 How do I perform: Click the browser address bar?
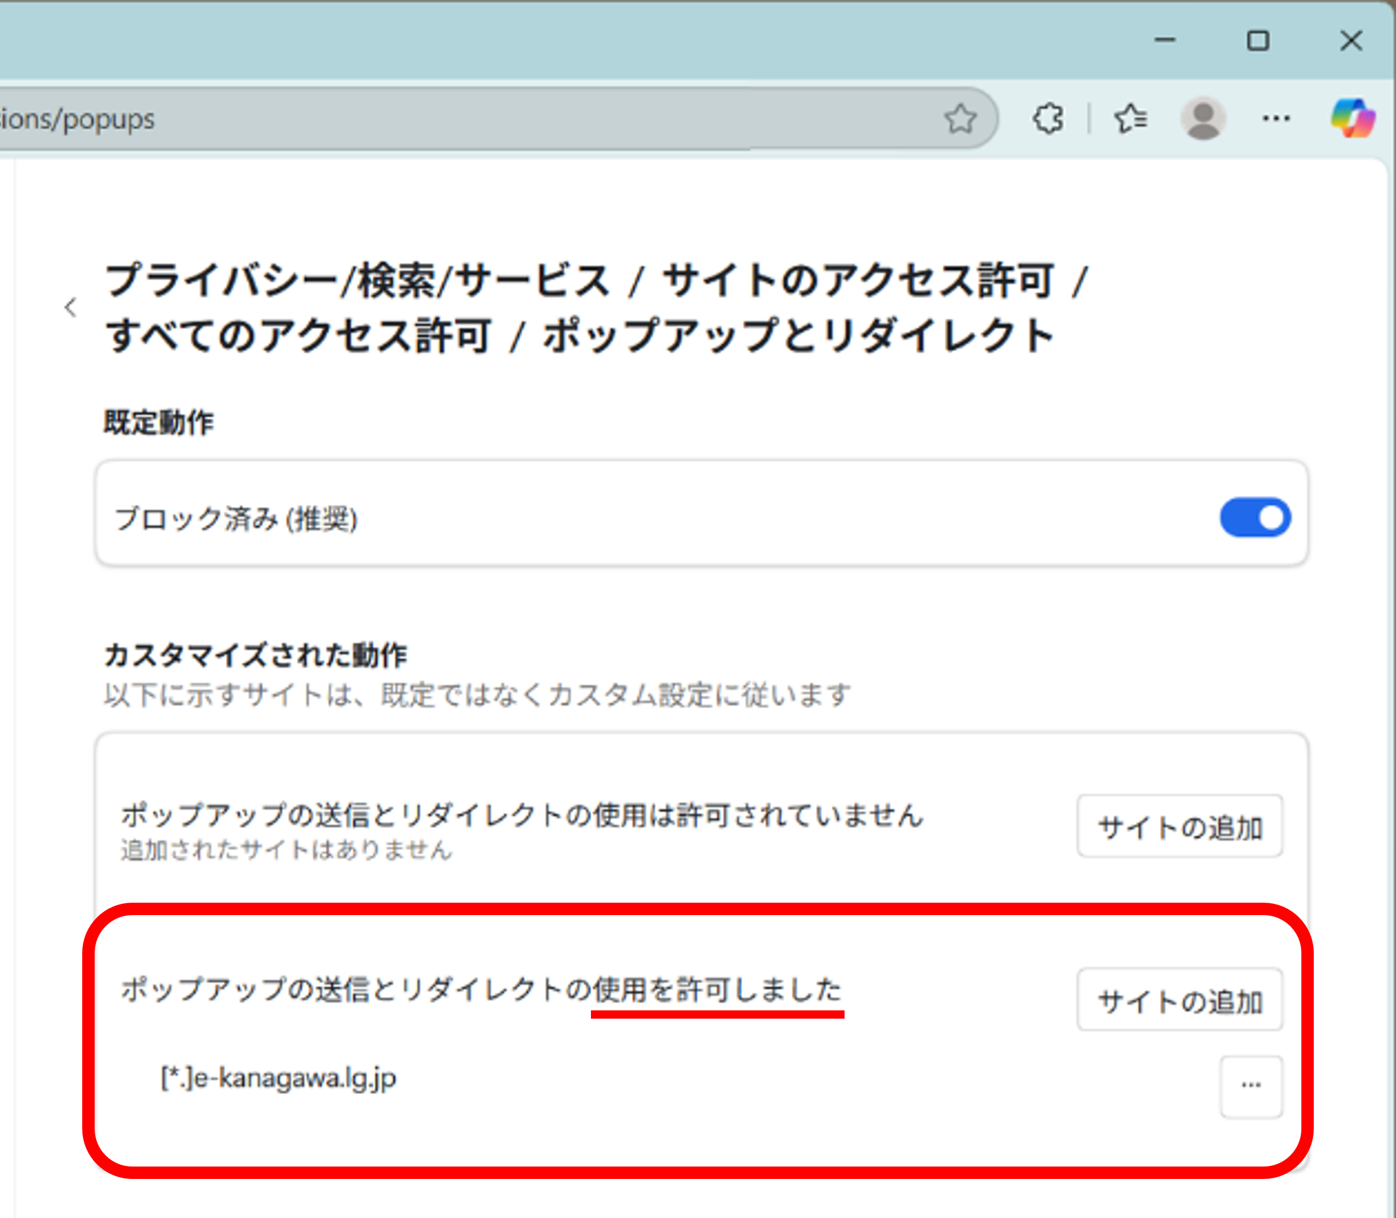[476, 119]
